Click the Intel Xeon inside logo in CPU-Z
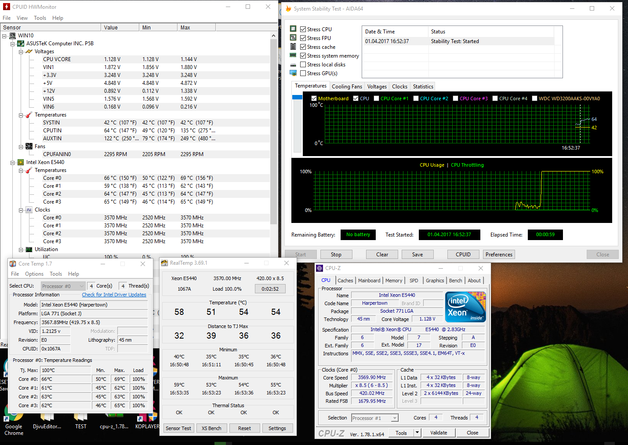The height and width of the screenshot is (445, 628). click(465, 307)
